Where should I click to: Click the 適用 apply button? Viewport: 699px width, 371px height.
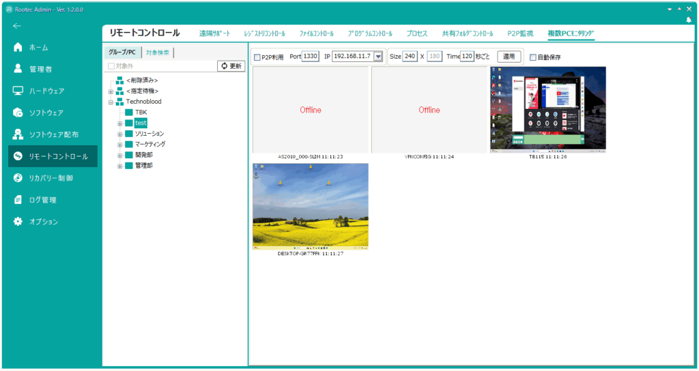click(x=509, y=57)
